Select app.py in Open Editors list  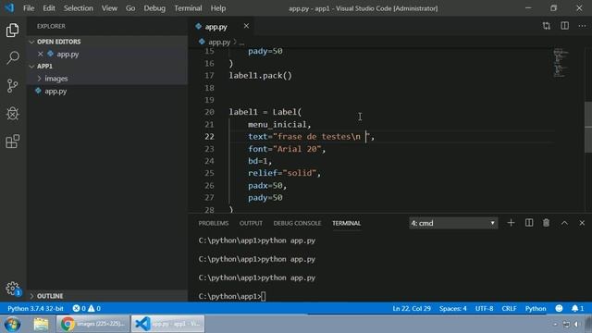68,54
